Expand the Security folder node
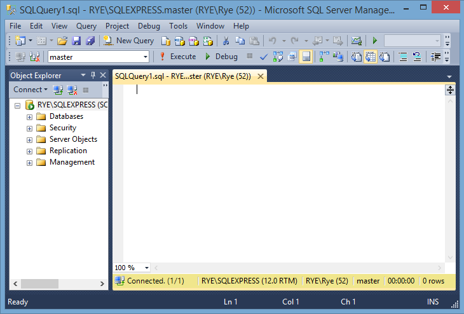 29,128
